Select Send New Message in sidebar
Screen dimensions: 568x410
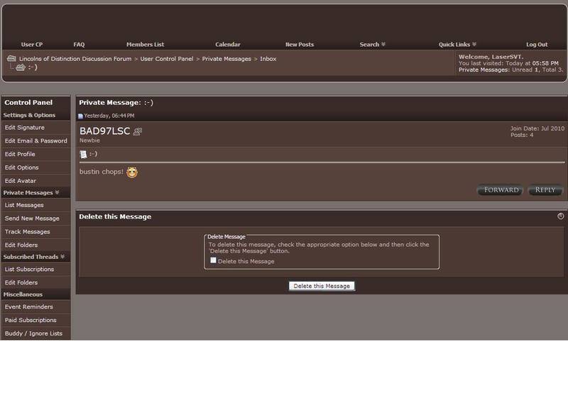pyautogui.click(x=32, y=218)
